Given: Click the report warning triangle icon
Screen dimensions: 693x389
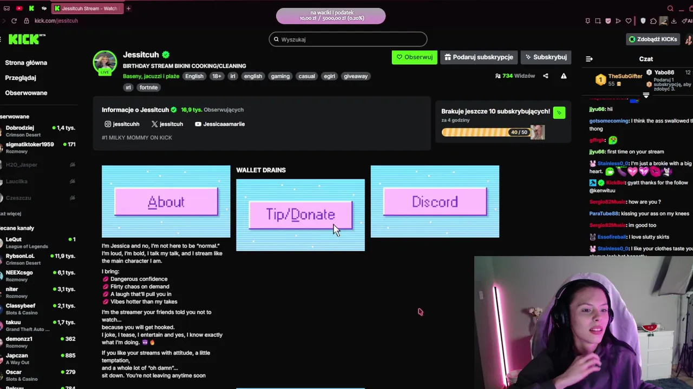Looking at the screenshot, I should pos(564,76).
